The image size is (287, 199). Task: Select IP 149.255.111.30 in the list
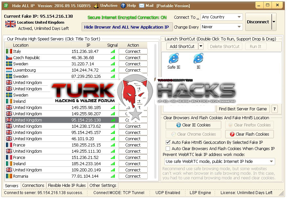(x=86, y=151)
